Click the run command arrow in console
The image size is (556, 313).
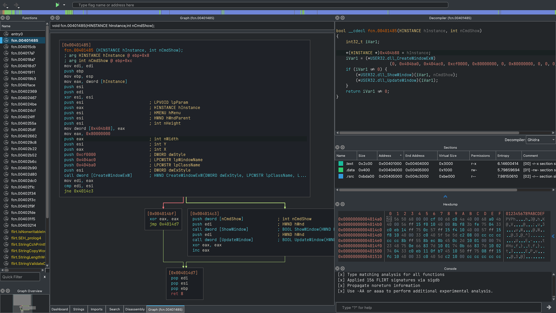click(x=549, y=307)
